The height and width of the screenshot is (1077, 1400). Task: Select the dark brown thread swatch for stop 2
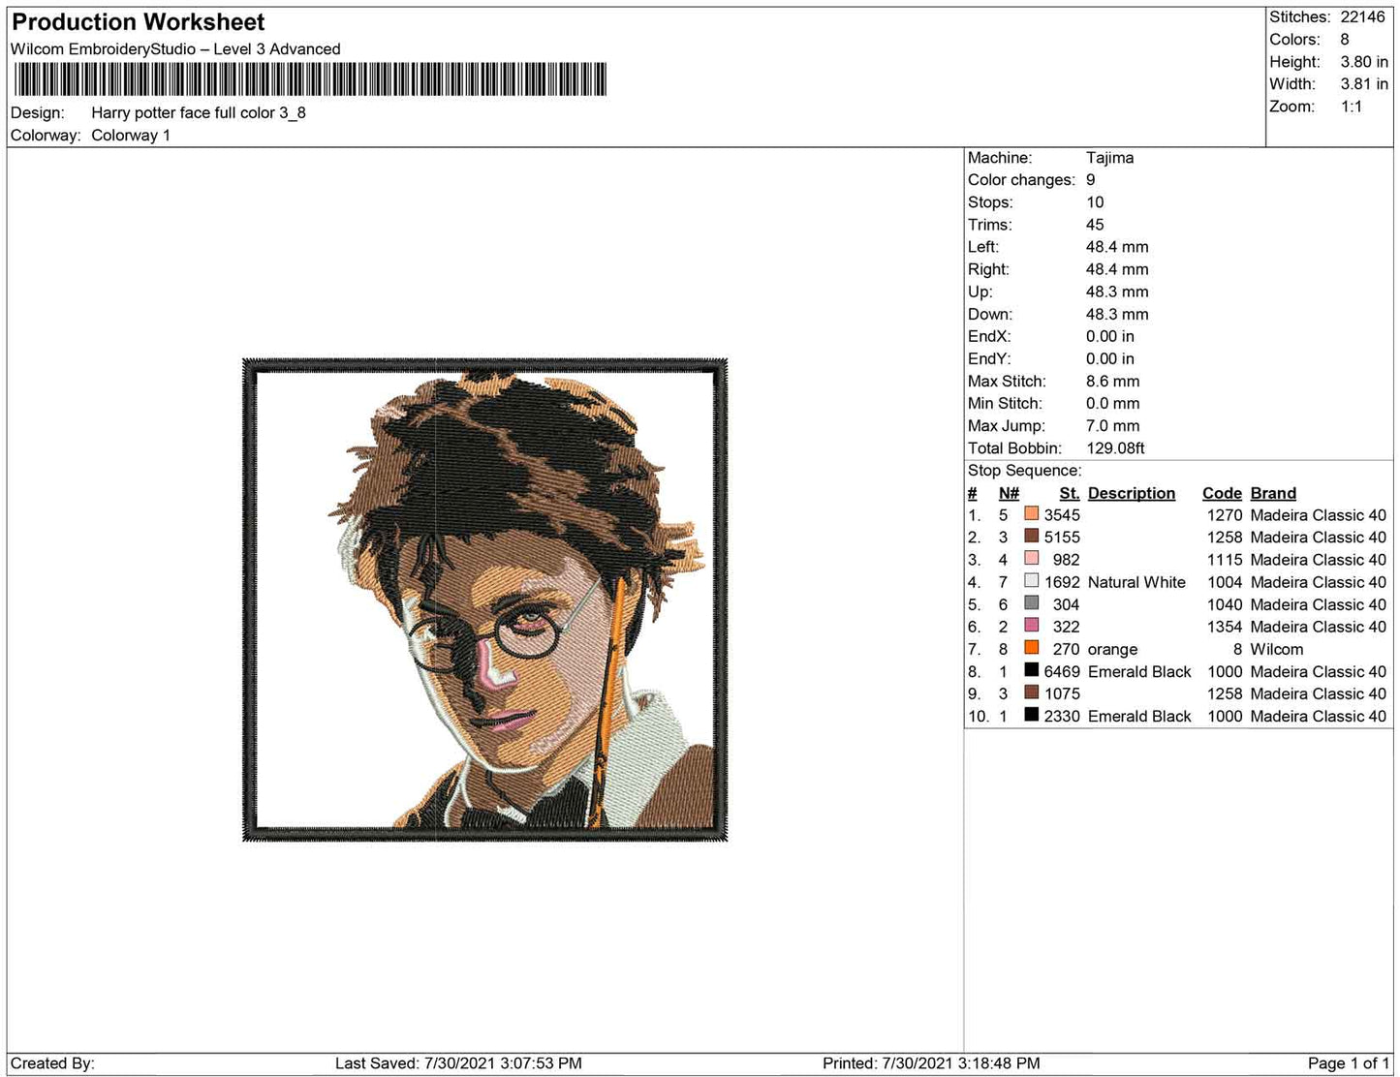pyautogui.click(x=1032, y=537)
